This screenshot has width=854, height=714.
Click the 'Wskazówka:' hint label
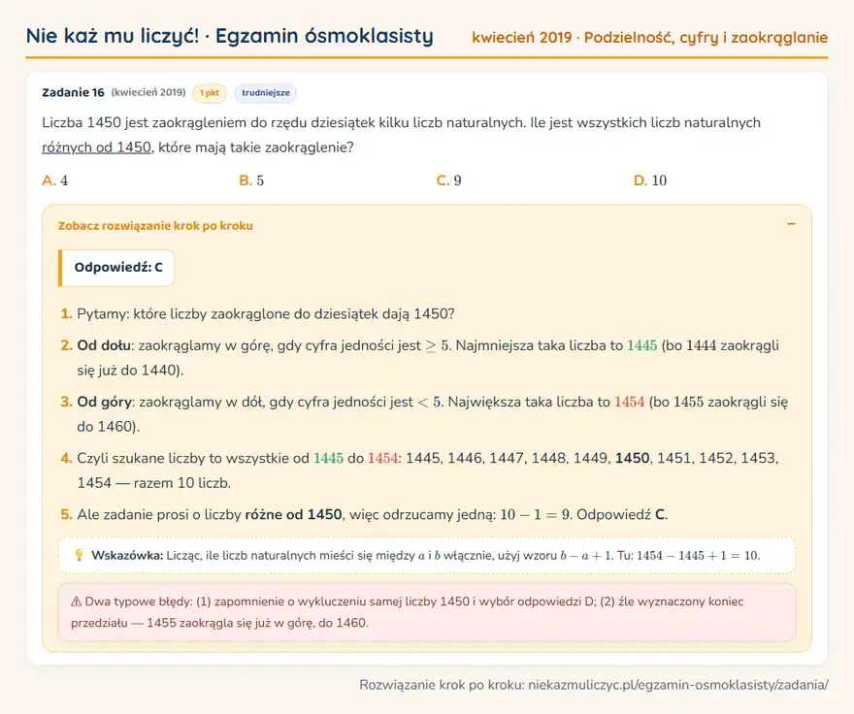[127, 555]
